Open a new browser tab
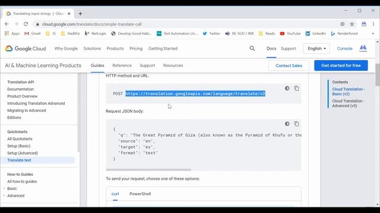380x213 pixels. pos(80,14)
